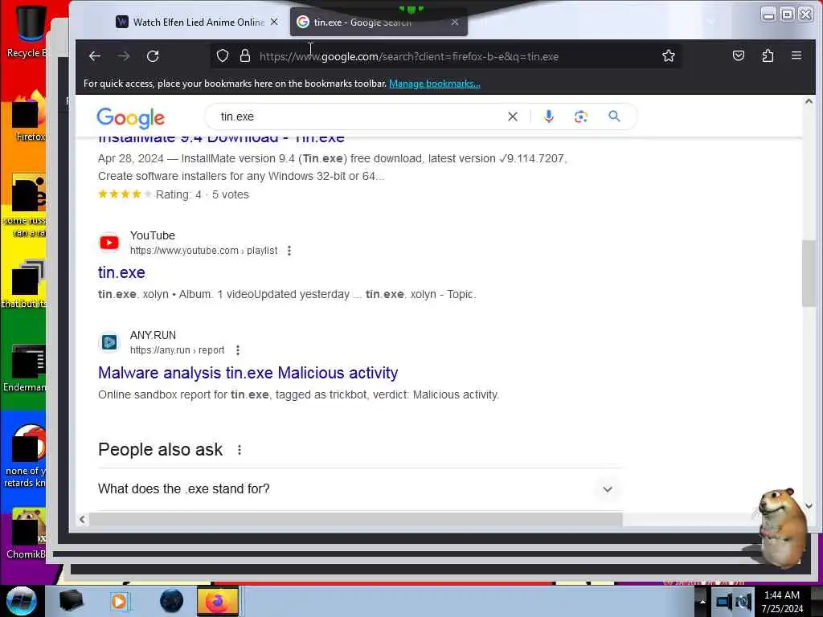Click the horizontal scrollbar left arrow
The width and height of the screenshot is (823, 617).
82,520
